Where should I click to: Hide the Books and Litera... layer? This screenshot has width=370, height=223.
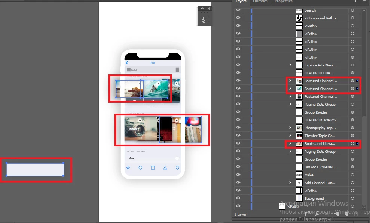click(238, 143)
